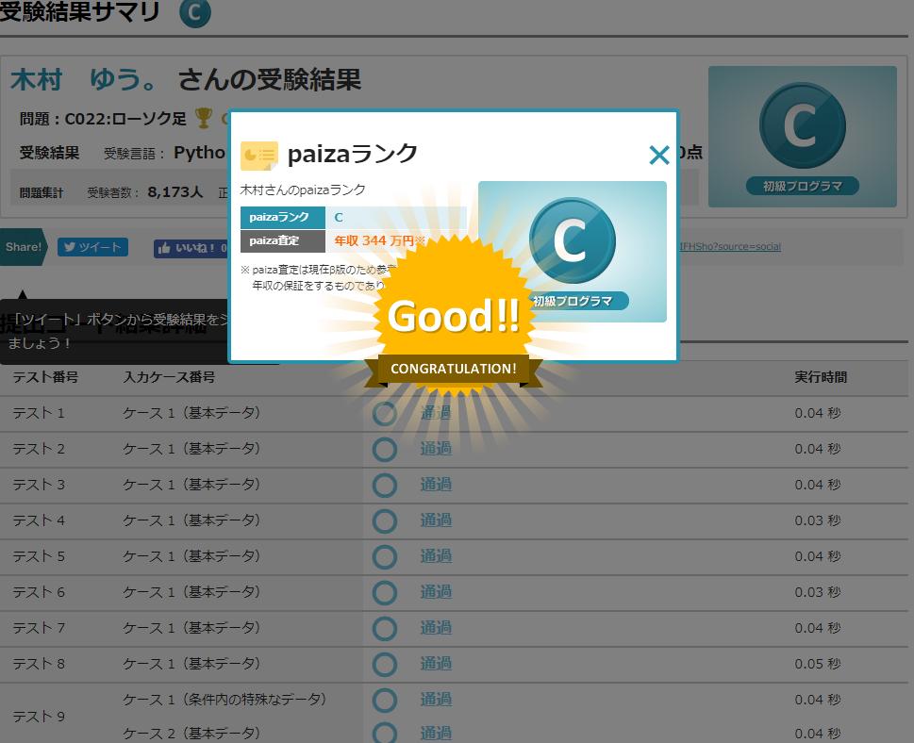
Task: Click the small C icon beside 受験結果サマリ
Action: (x=194, y=13)
